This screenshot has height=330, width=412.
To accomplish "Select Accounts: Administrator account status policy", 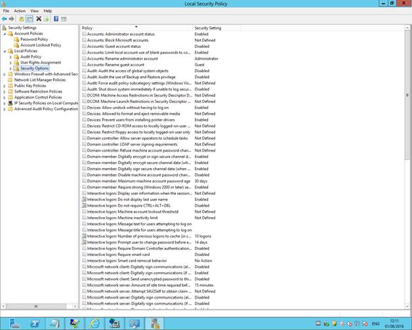I will [x=121, y=34].
